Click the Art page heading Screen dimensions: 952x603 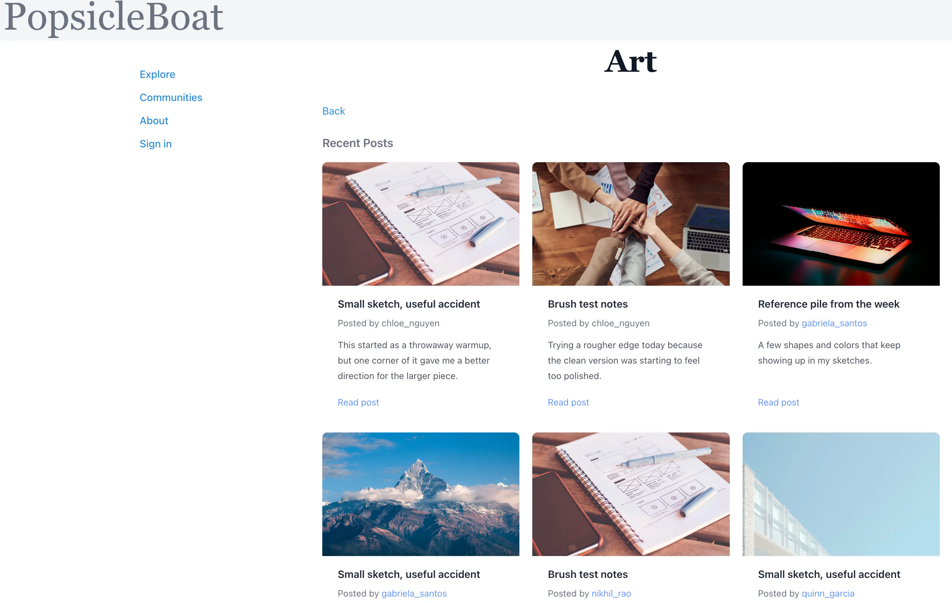[x=631, y=62]
